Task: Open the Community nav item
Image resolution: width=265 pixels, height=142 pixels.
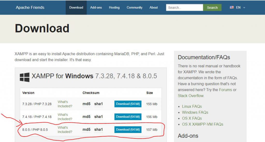Action: (x=134, y=7)
